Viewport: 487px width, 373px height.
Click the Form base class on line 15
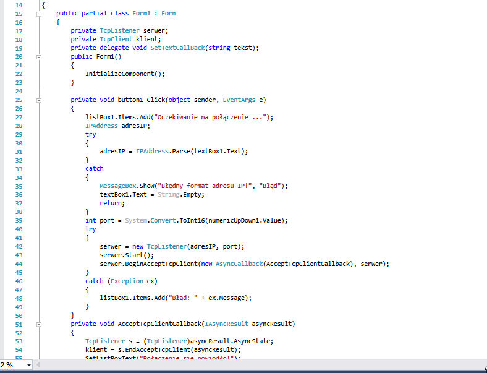point(169,14)
